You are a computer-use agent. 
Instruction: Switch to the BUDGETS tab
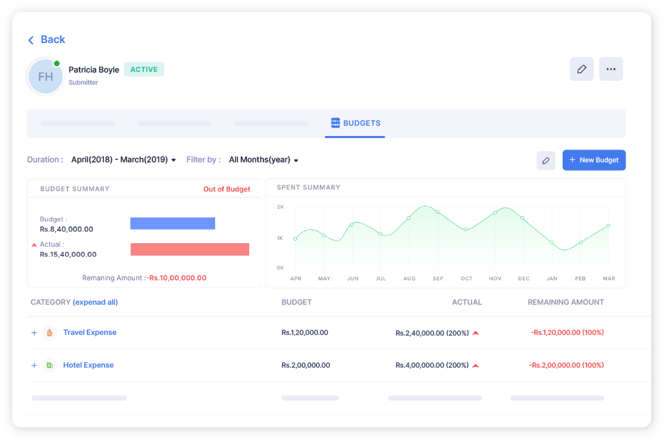(355, 123)
